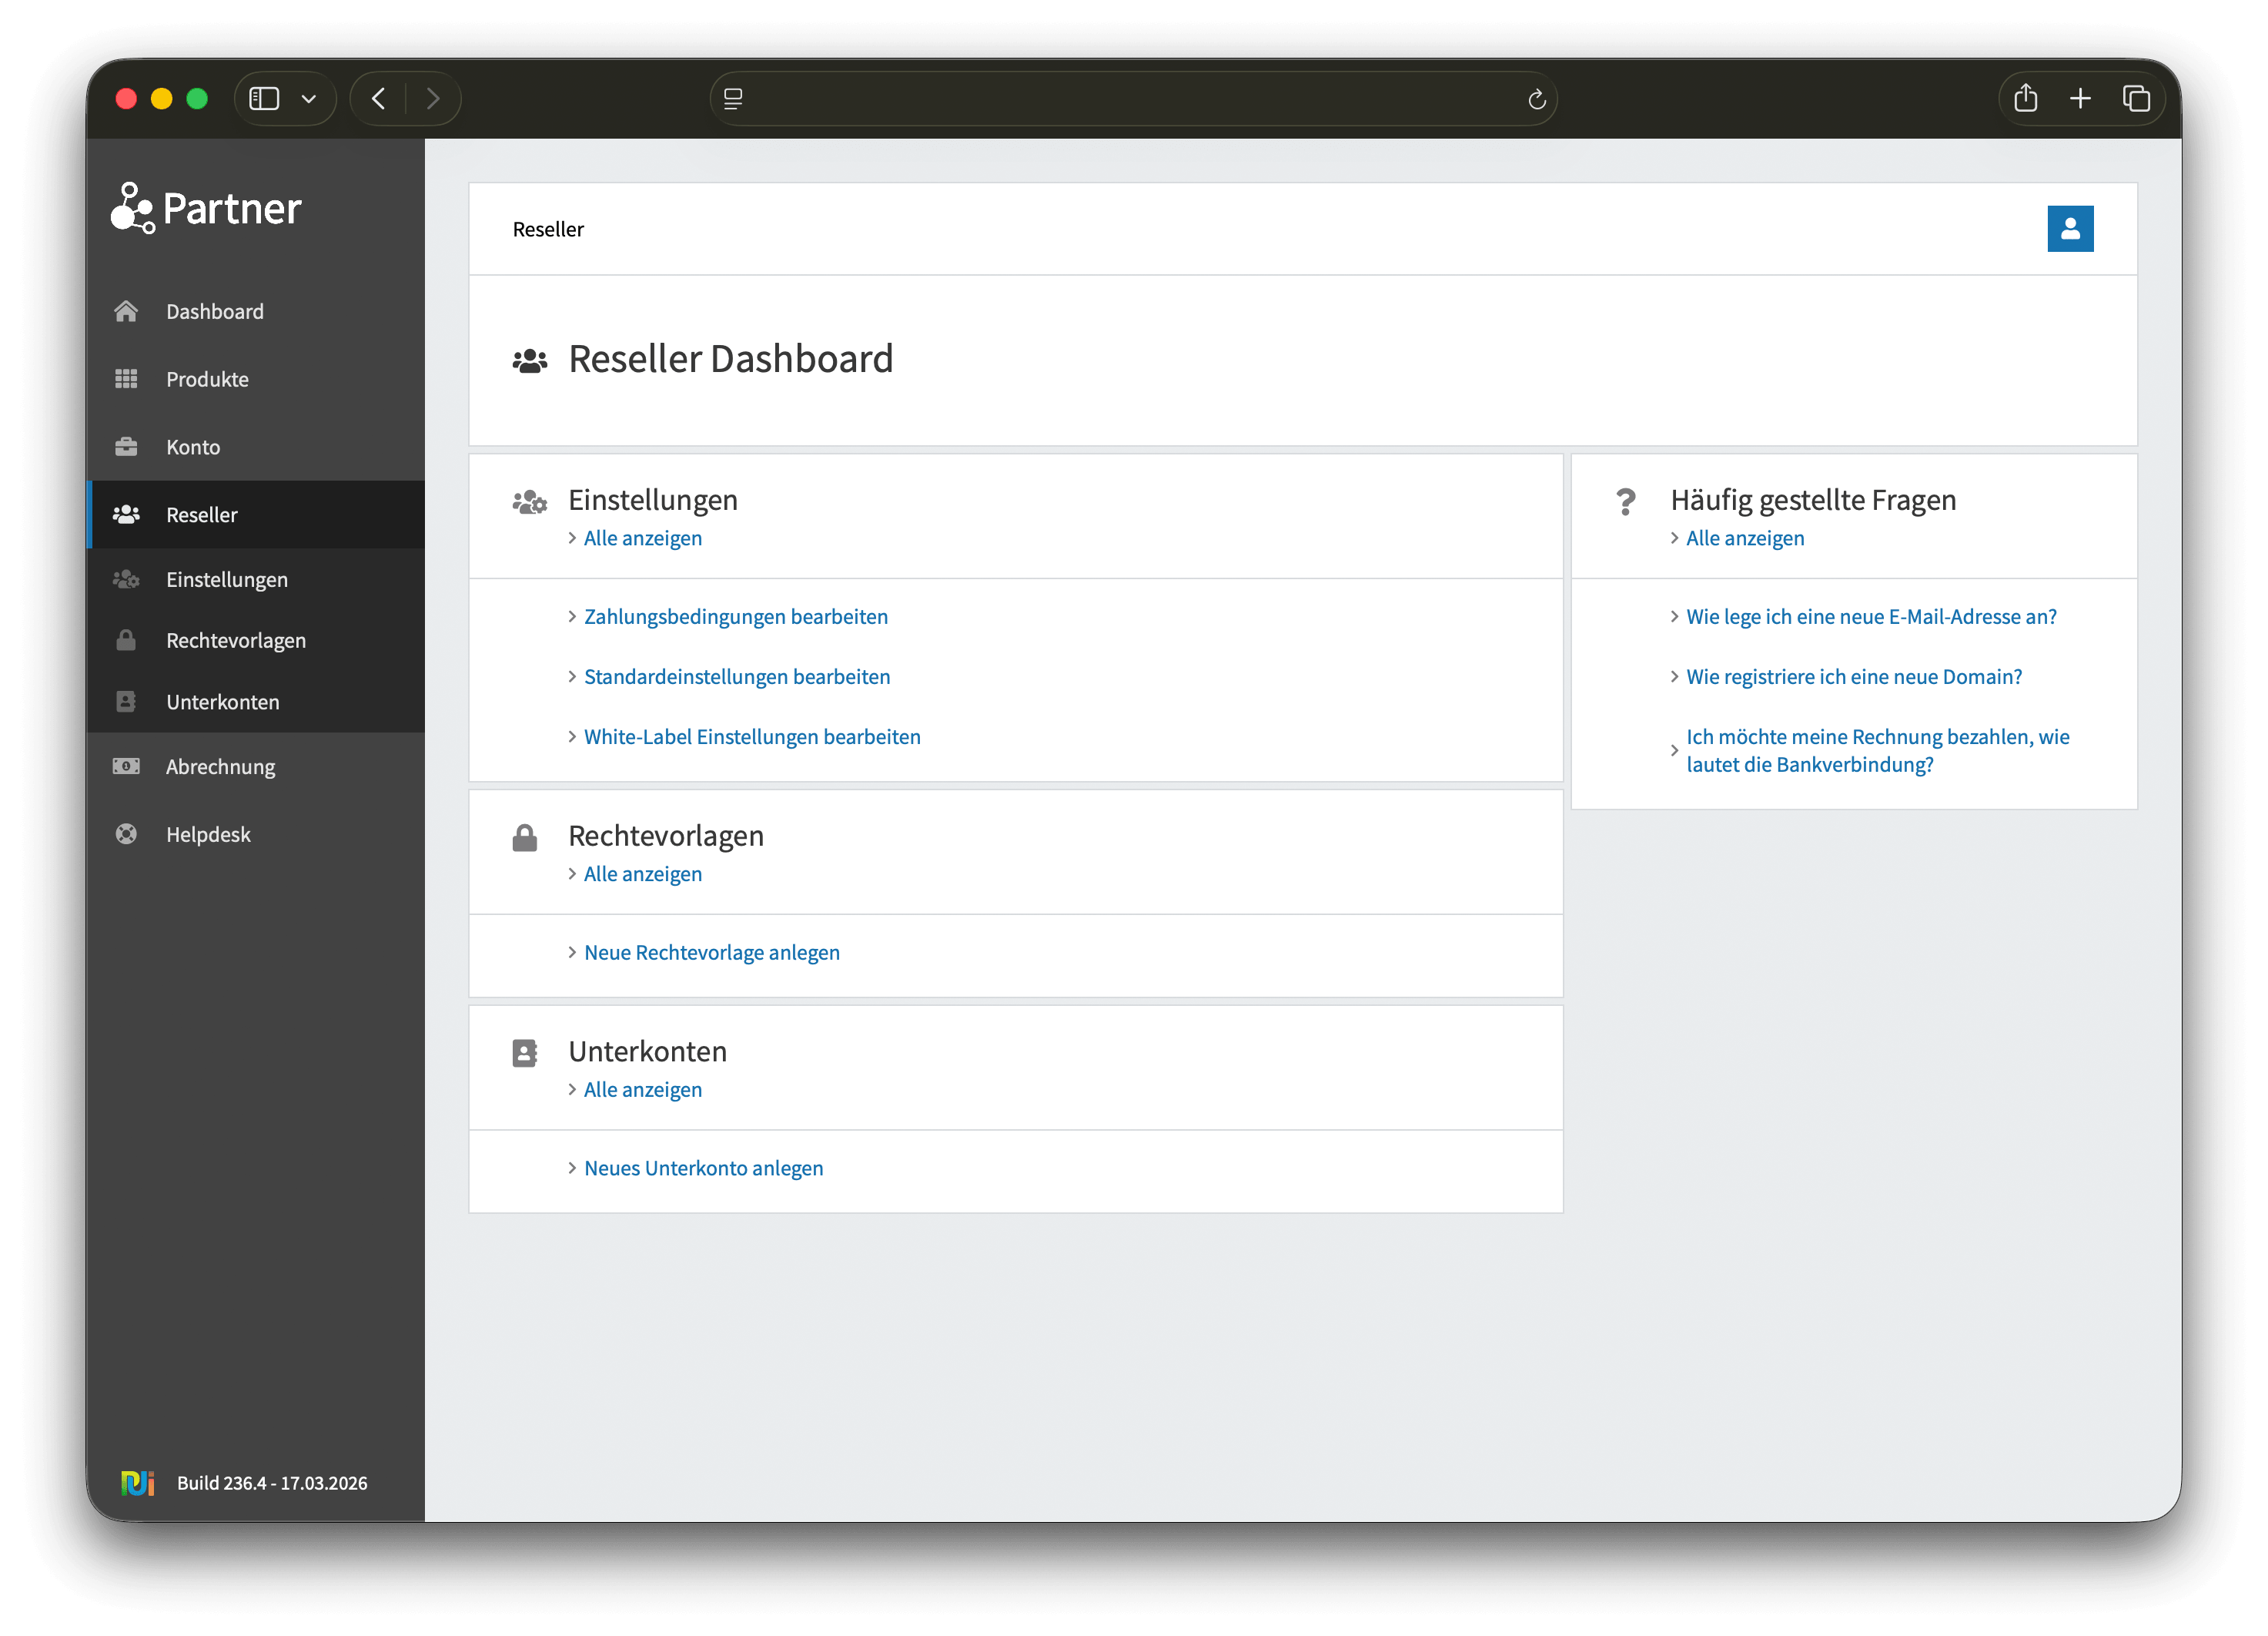Click the user profile icon button

2069,229
